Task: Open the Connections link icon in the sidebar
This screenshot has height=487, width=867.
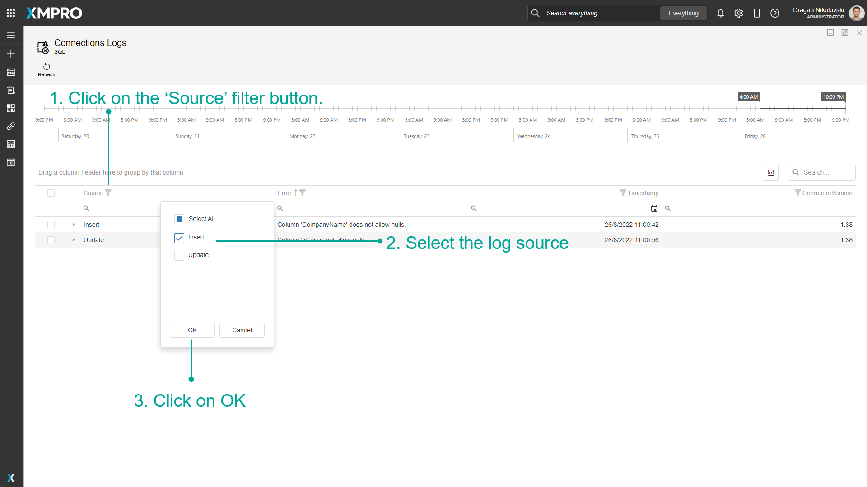Action: point(10,126)
